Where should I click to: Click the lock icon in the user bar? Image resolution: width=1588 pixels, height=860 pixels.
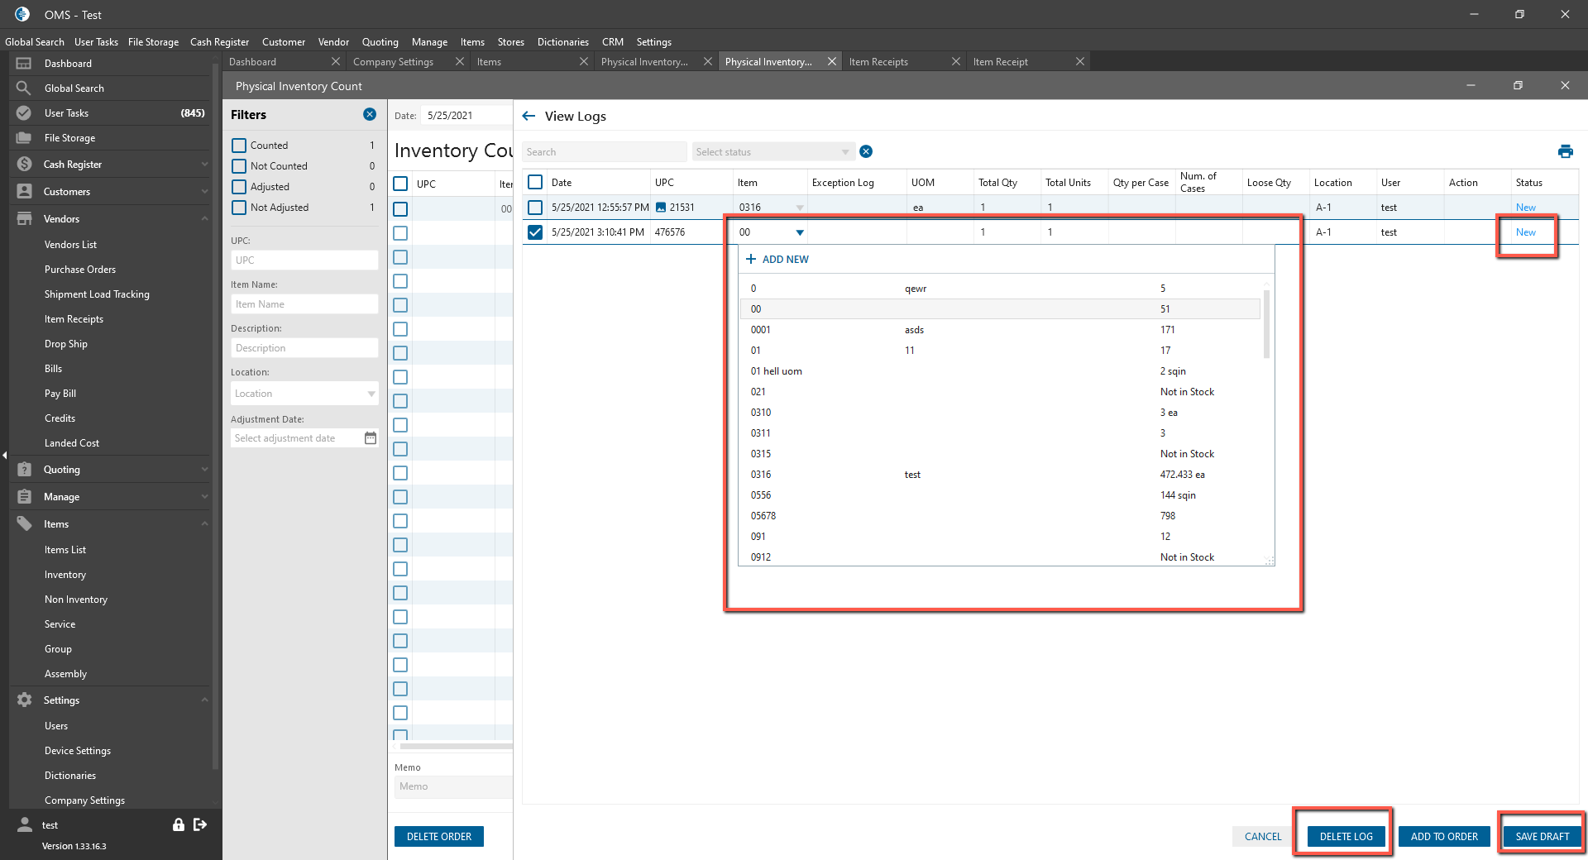(x=178, y=824)
